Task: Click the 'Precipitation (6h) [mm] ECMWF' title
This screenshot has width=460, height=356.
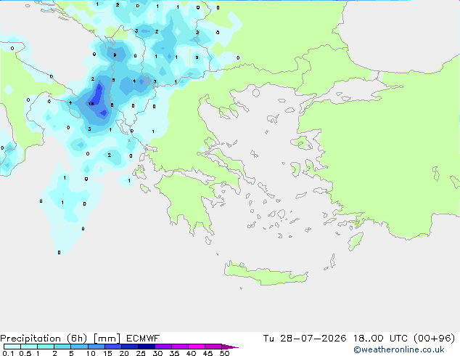Action: tap(80, 339)
